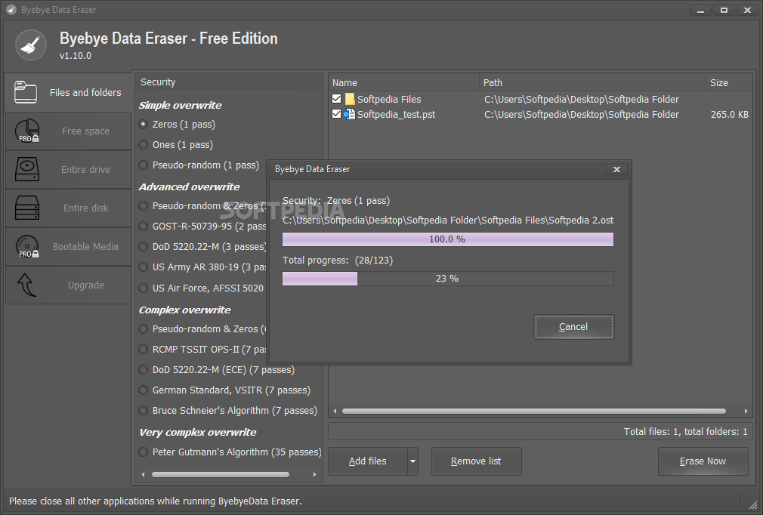The height and width of the screenshot is (515, 763).
Task: Click the 265.0 KB size cell
Action: 730,114
